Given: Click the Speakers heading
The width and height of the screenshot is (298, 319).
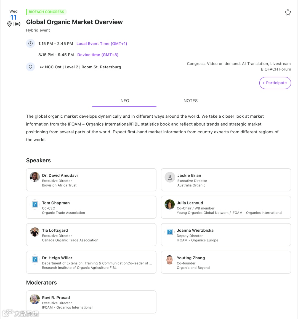Looking at the screenshot, I should tap(38, 160).
